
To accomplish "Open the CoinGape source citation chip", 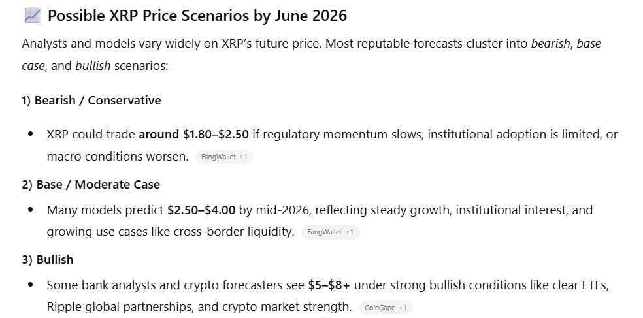I will pyautogui.click(x=385, y=308).
